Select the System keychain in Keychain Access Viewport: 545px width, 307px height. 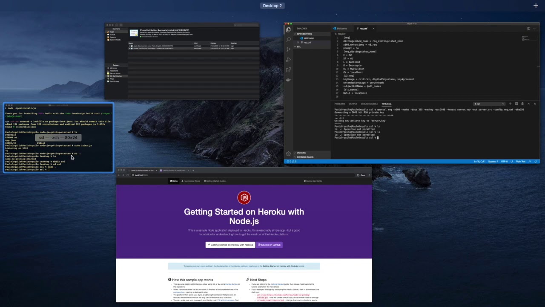[112, 37]
